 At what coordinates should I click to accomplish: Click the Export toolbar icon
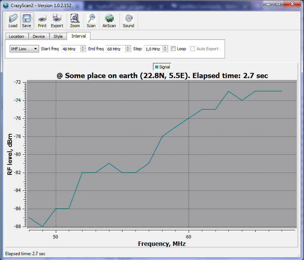tap(57, 18)
